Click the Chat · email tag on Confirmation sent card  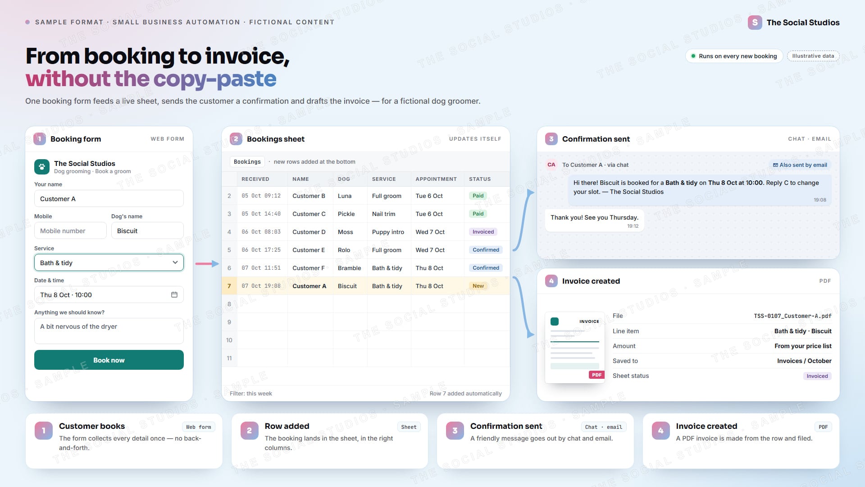pos(604,427)
